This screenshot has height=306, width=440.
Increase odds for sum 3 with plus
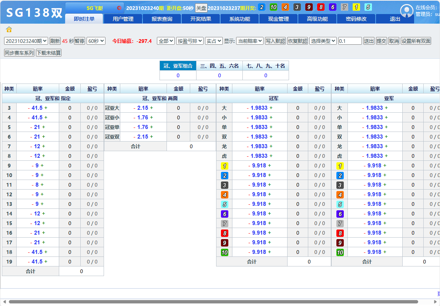46,108
